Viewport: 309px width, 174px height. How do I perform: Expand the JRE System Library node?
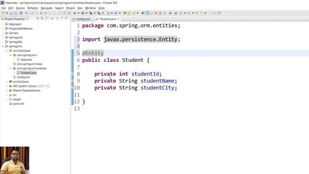tap(7, 86)
